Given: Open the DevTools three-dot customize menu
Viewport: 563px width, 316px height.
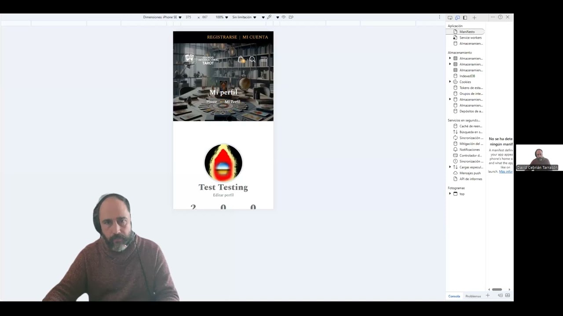Looking at the screenshot, I should tap(493, 17).
